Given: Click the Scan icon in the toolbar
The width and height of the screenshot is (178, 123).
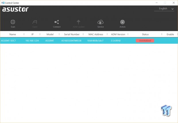Looking at the screenshot, I should 13,22.
